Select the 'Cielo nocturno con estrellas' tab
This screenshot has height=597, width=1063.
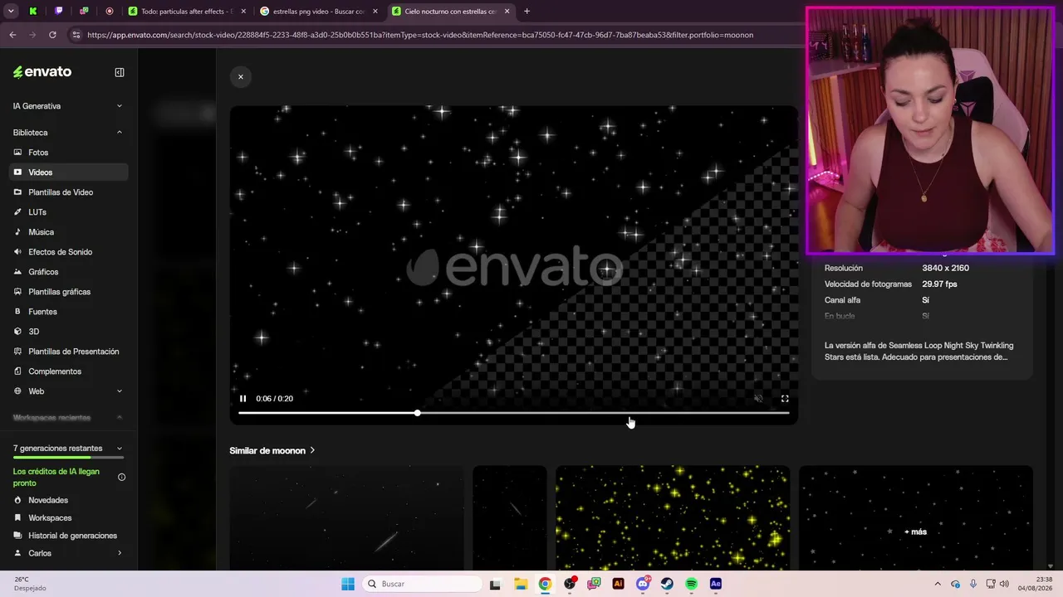(x=451, y=12)
